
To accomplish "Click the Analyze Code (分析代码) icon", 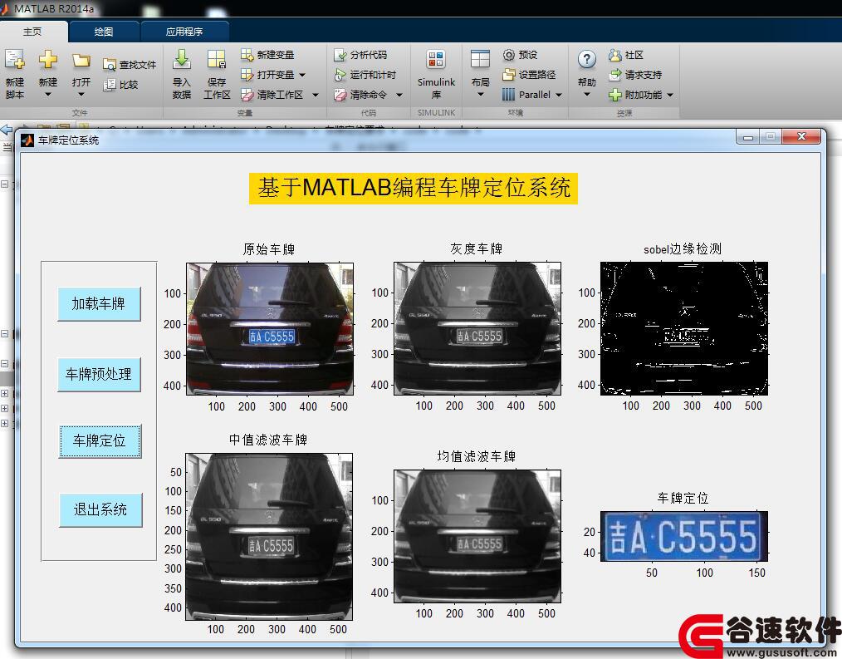I will click(x=340, y=55).
